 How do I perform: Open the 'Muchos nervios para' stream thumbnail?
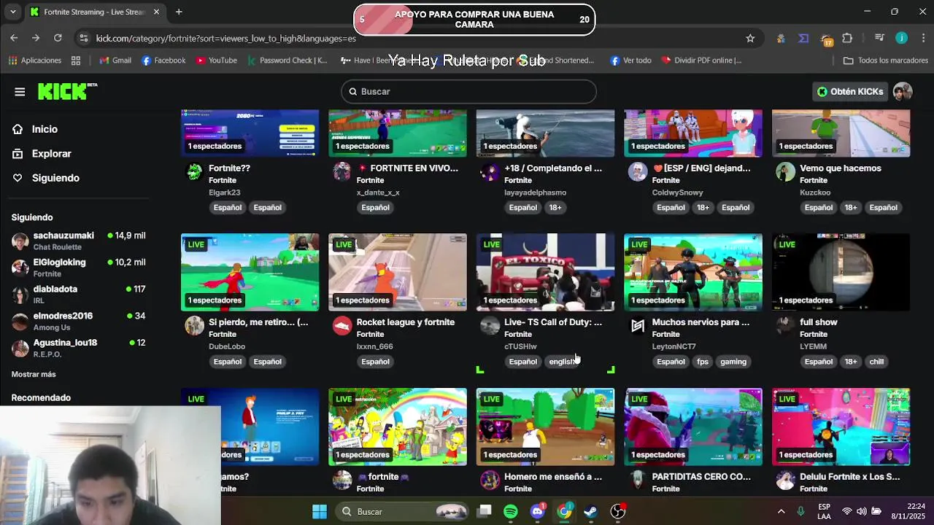(693, 272)
